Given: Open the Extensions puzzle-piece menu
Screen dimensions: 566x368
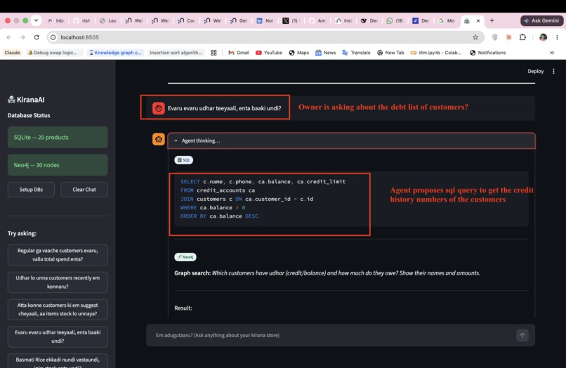Looking at the screenshot, I should point(522,37).
